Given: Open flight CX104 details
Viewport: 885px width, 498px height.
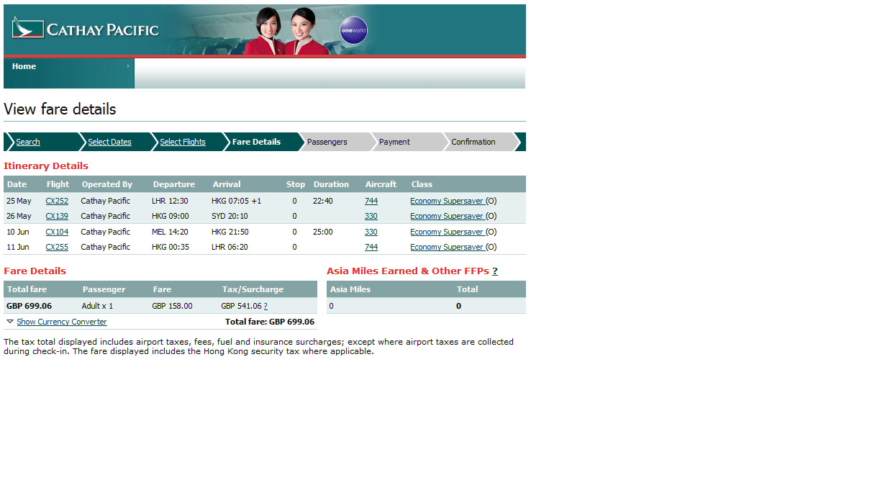Looking at the screenshot, I should (57, 232).
